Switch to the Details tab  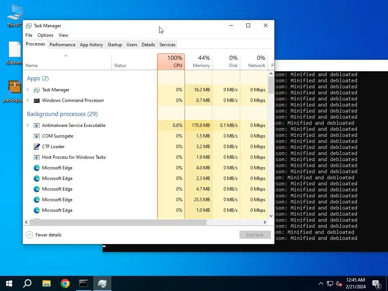pyautogui.click(x=148, y=45)
